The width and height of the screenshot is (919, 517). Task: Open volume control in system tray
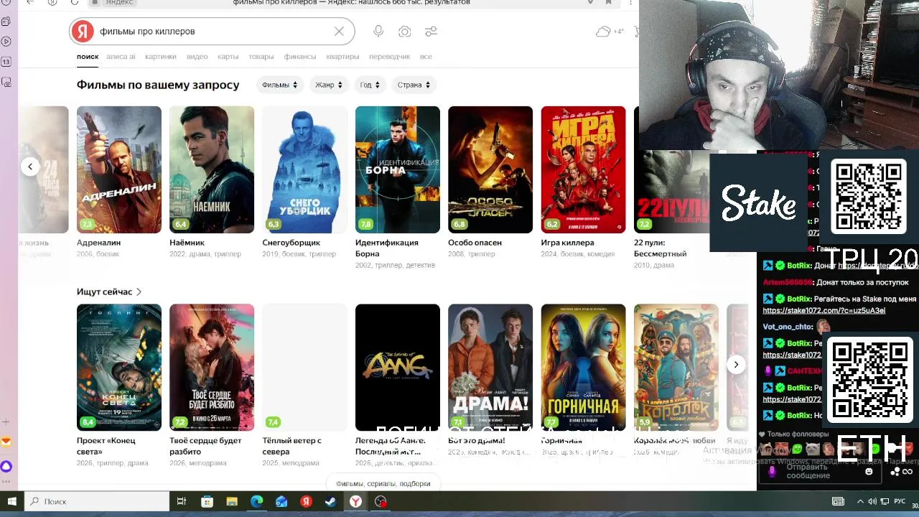[872, 501]
